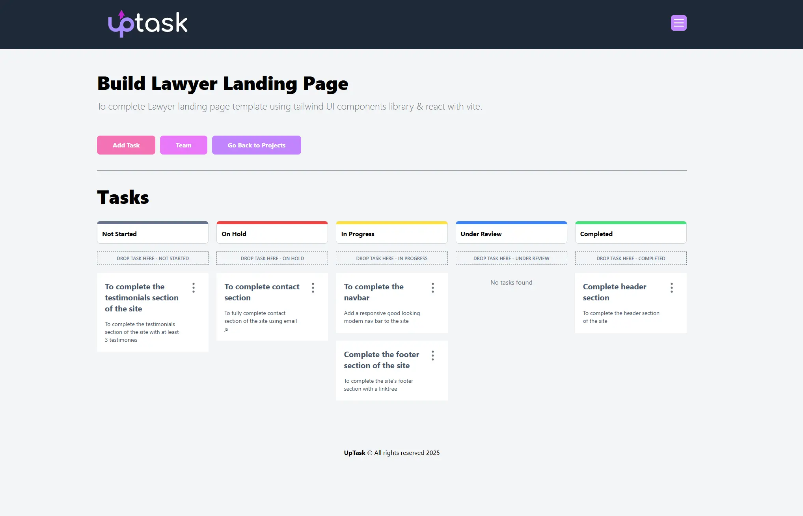Image resolution: width=803 pixels, height=516 pixels.
Task: Open three-dot menu for header section task
Action: click(x=671, y=287)
